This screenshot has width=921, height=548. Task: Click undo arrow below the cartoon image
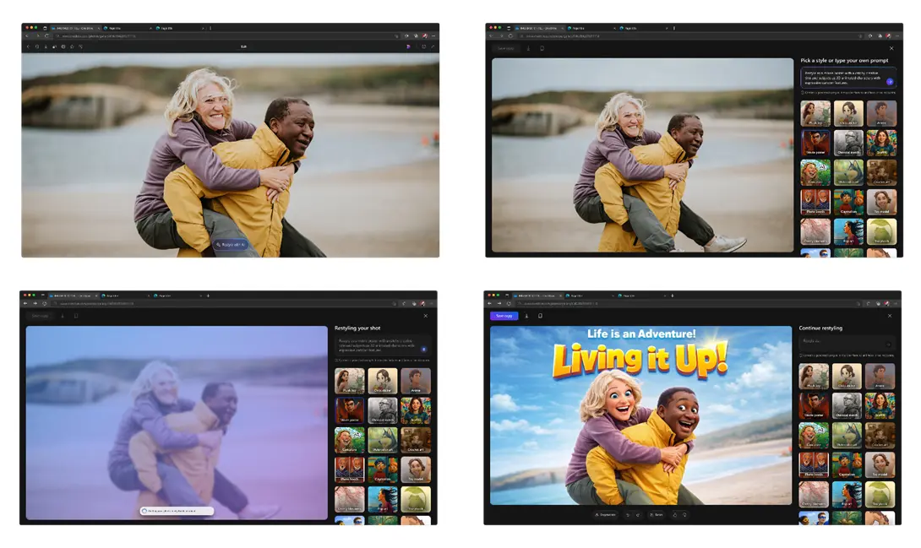[x=627, y=514]
